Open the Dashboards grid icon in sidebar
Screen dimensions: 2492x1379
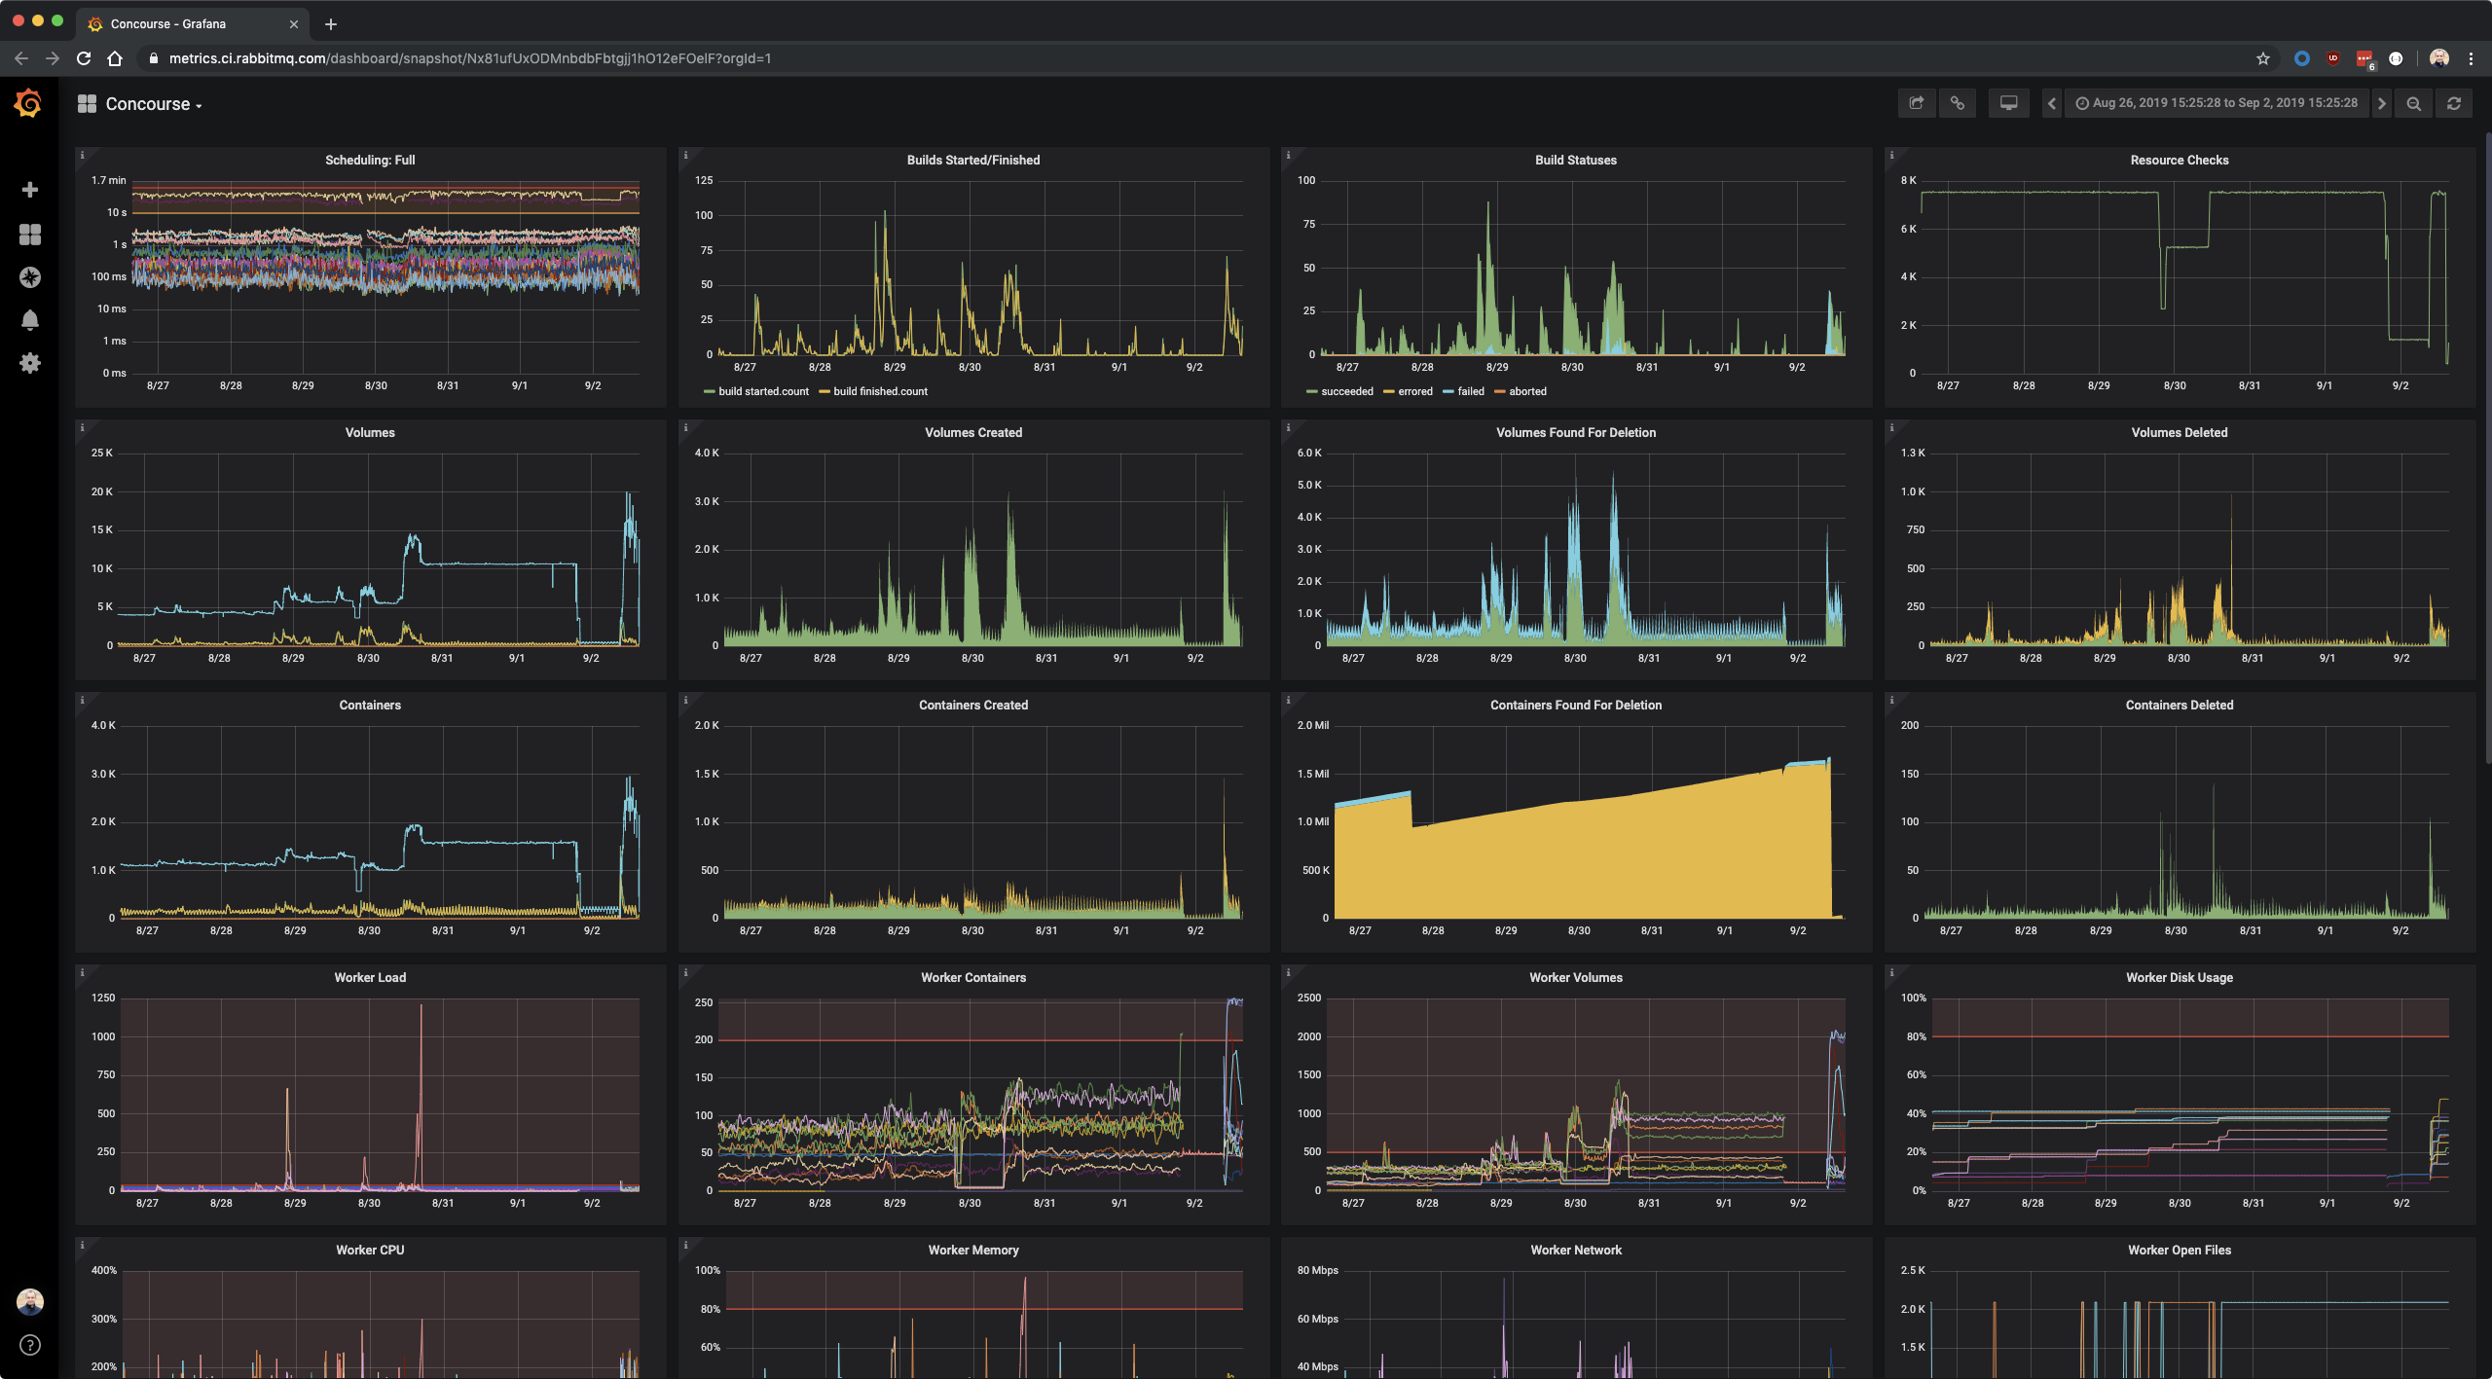[x=30, y=235]
